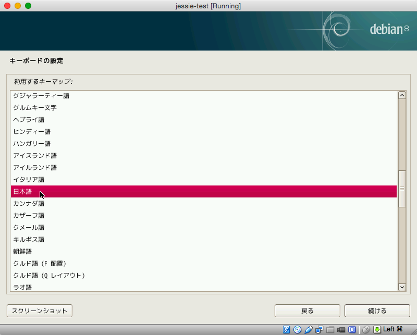Screen dimensions: 417x335
Task: Open the USB devices status icon
Action: [x=309, y=330]
